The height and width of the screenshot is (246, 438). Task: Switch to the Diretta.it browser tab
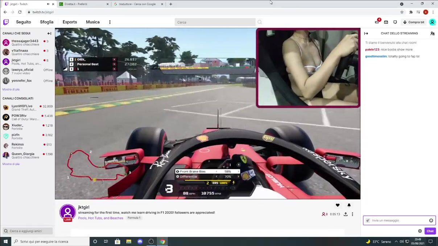[x=83, y=4]
